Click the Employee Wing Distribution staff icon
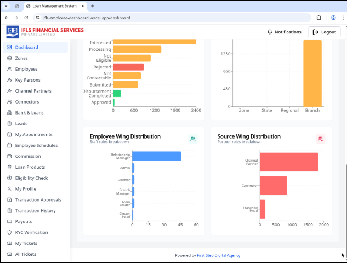Image resolution: width=347 pixels, height=263 pixels. (193, 139)
